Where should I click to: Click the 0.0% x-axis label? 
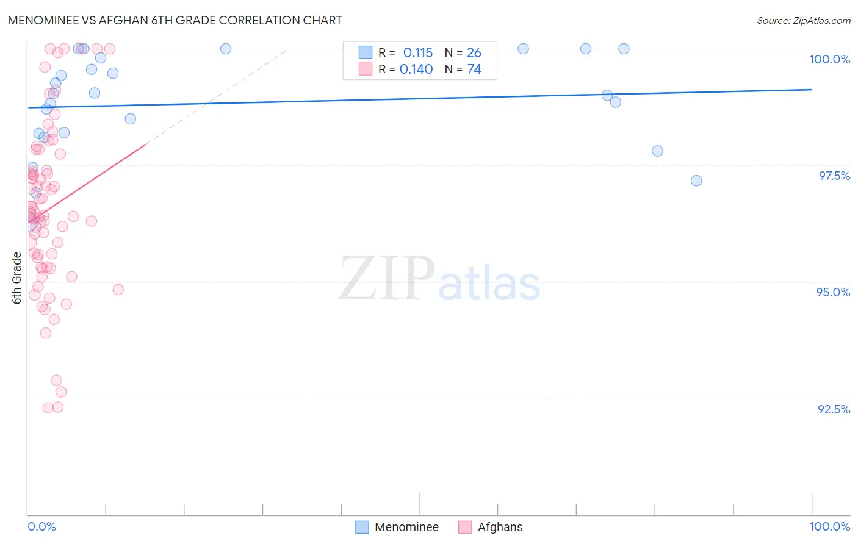pos(41,526)
